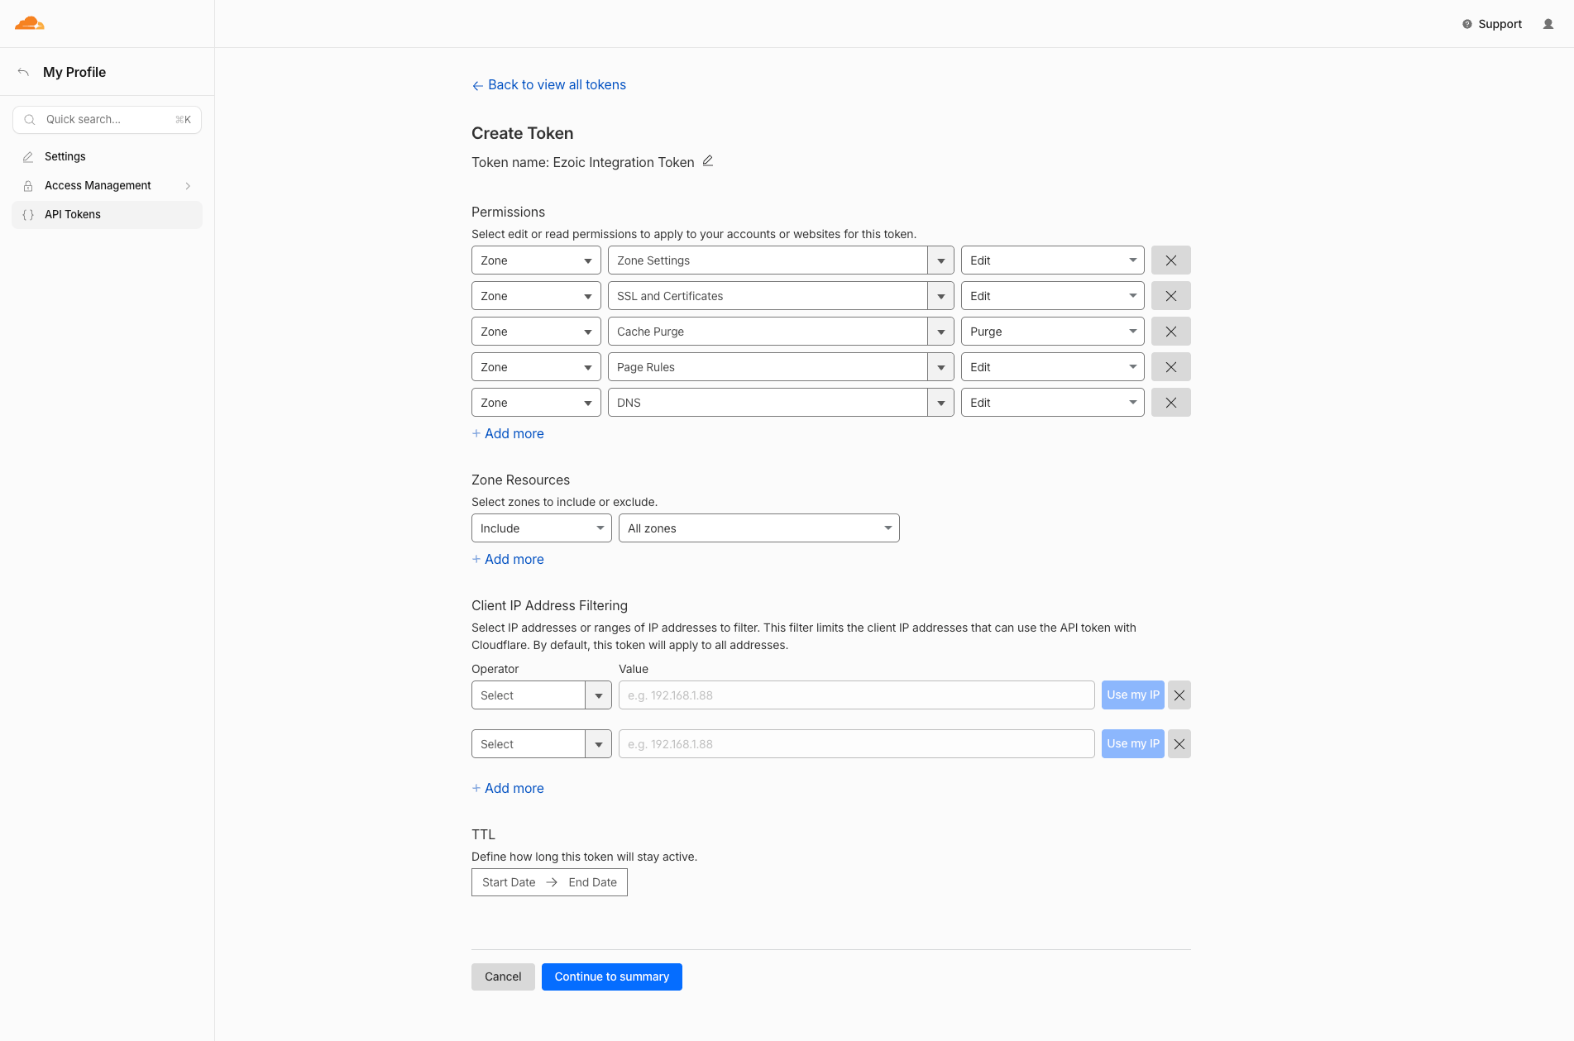The height and width of the screenshot is (1041, 1574).
Task: Open Settings in sidebar
Action: [x=107, y=156]
